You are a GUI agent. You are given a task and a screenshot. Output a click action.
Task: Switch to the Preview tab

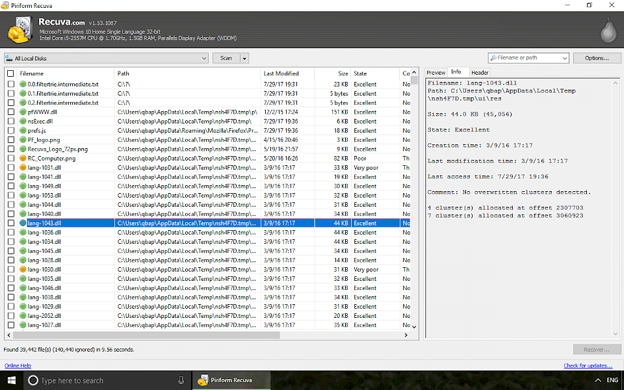(x=435, y=72)
